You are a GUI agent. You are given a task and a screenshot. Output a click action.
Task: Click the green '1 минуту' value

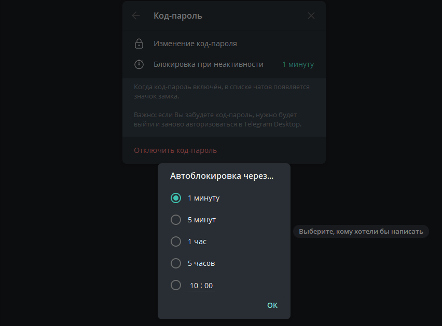(x=298, y=65)
